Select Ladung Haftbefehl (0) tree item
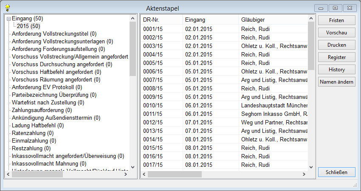The image size is (361, 191). (38, 125)
